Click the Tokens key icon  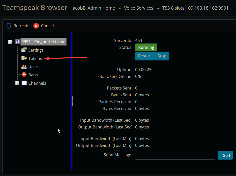tap(24, 58)
